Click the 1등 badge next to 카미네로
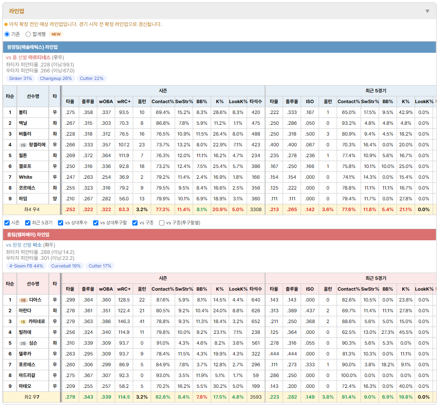 coord(23,321)
